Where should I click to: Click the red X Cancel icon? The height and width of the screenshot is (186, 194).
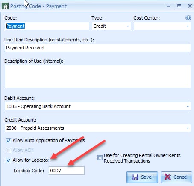point(168,177)
